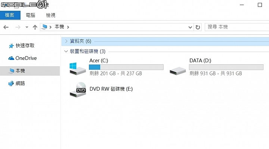
Task: Click the 搜尋 本機 search box
Action: pyautogui.click(x=237, y=27)
